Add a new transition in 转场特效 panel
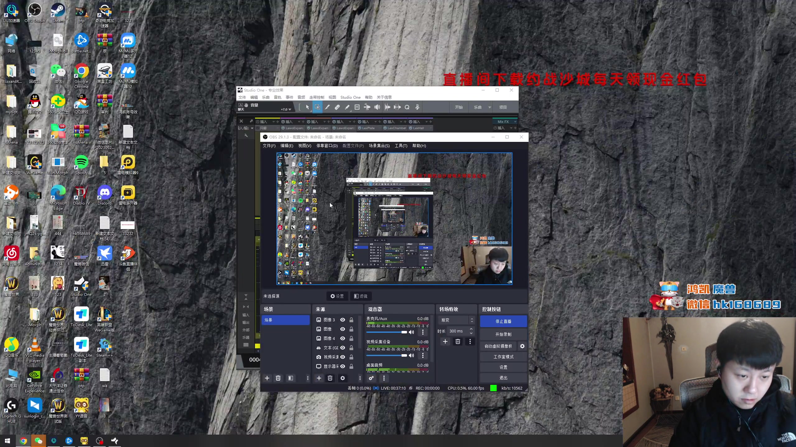The height and width of the screenshot is (447, 796). pyautogui.click(x=445, y=341)
